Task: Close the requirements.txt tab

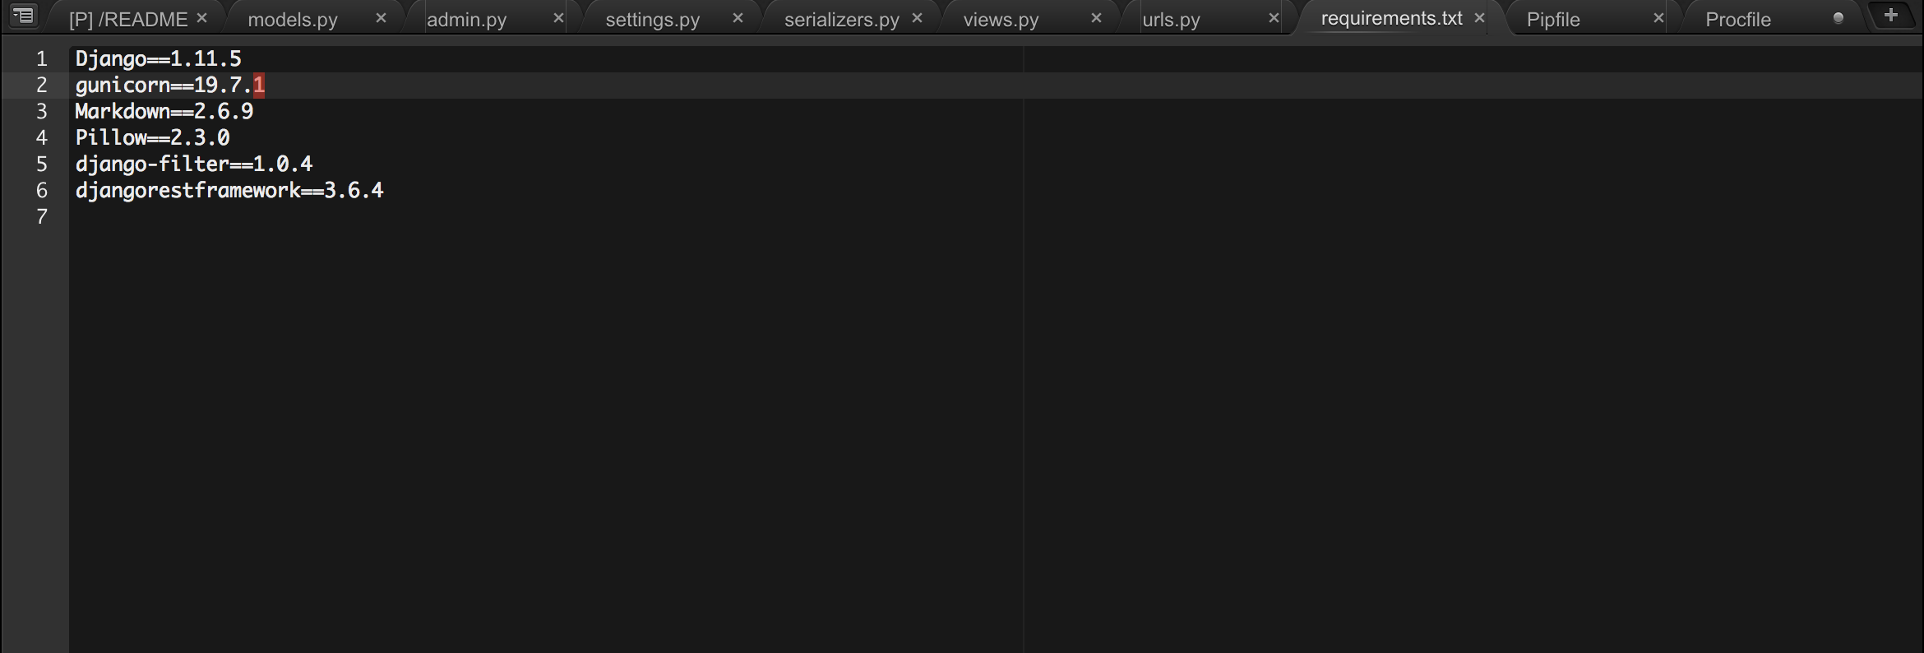Action: (x=1479, y=17)
